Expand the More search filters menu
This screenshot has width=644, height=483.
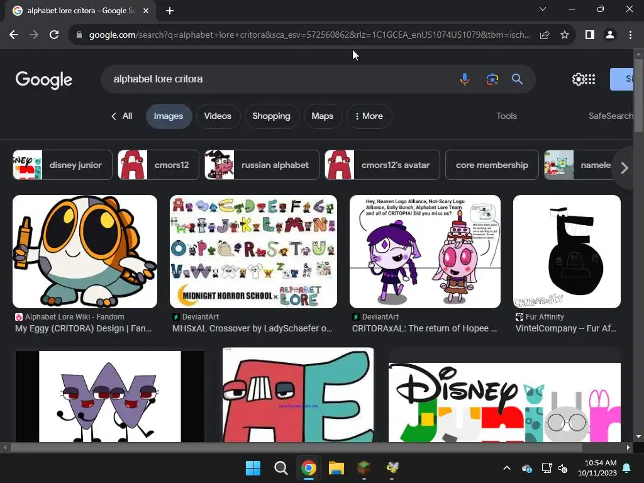tap(369, 116)
